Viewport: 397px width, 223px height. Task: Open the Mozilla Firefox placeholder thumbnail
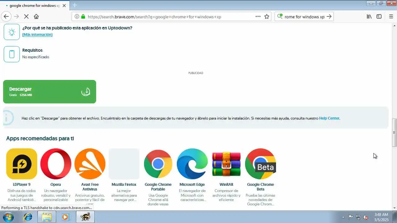tap(124, 164)
